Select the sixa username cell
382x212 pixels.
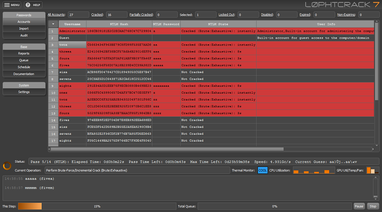click(x=73, y=72)
